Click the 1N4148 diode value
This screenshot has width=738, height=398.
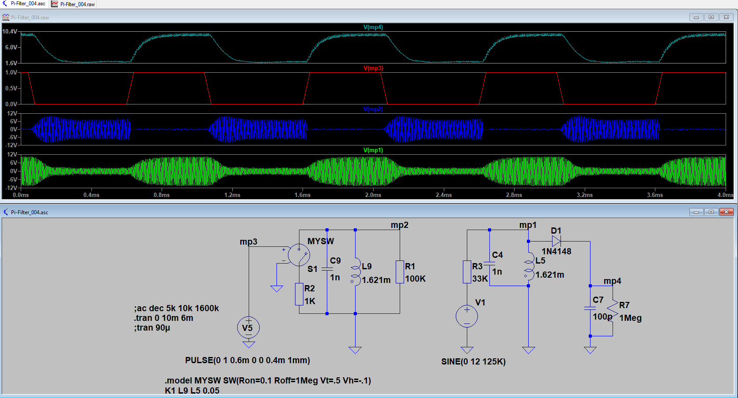tap(556, 251)
